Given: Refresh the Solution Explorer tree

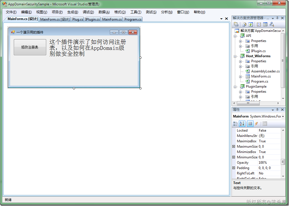Looking at the screenshot, I should pyautogui.click(x=250, y=24).
